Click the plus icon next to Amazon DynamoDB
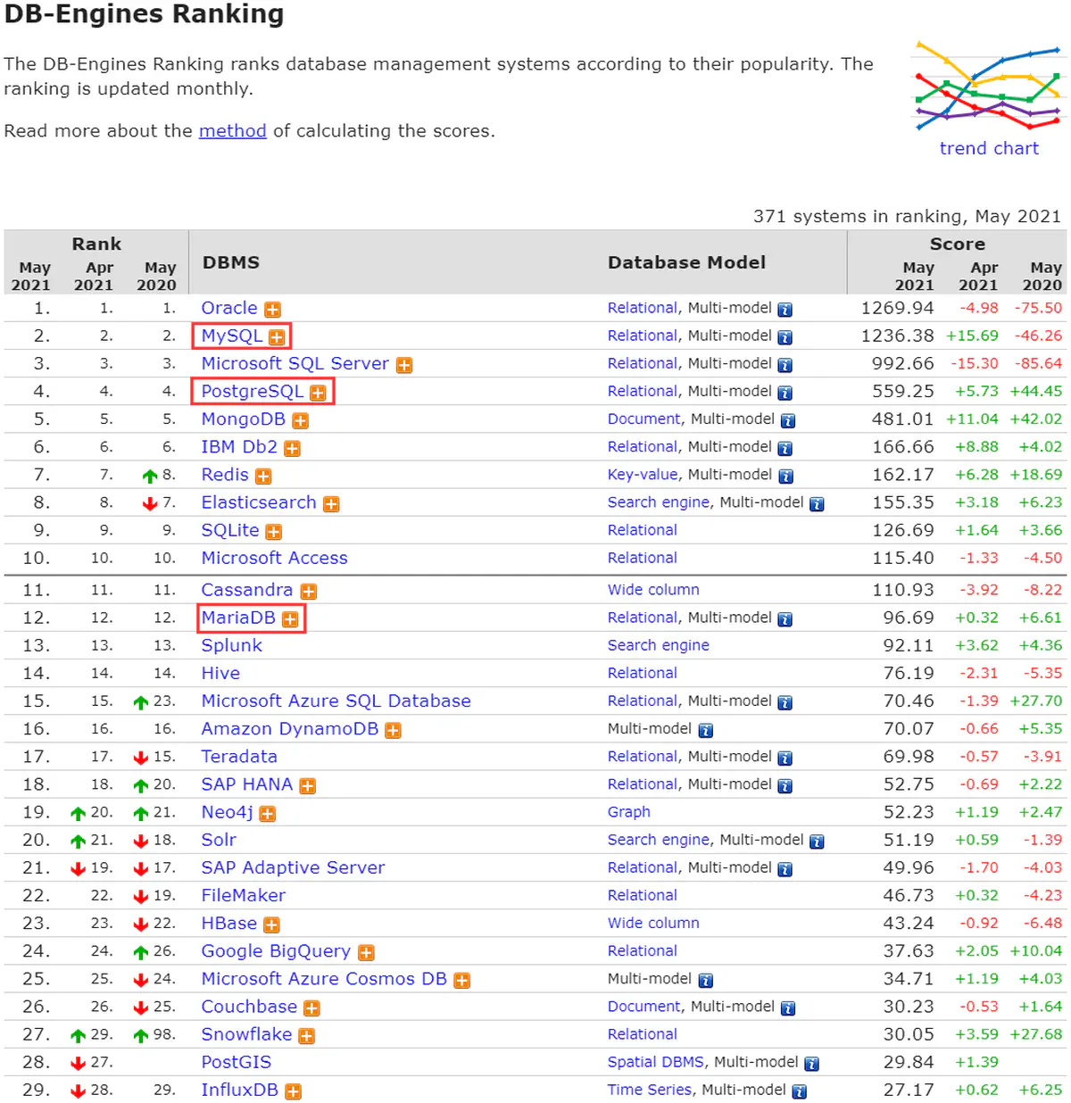 coord(393,731)
